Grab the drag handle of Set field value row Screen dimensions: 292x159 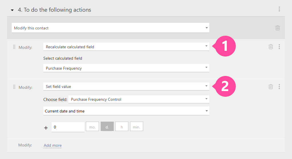pos(14,87)
